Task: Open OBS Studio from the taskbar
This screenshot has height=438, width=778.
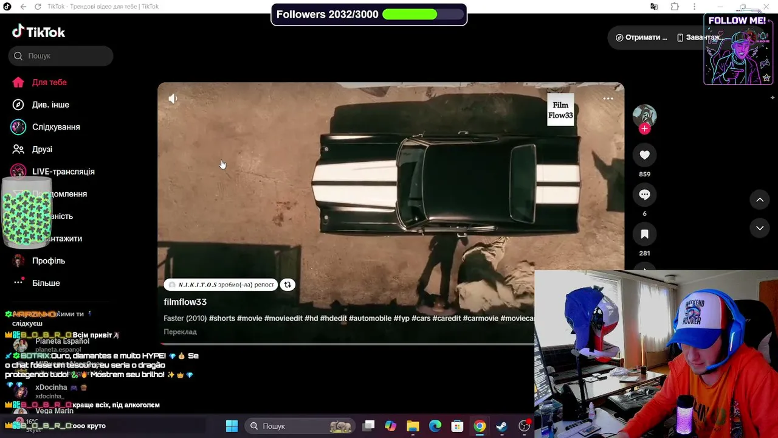Action: 524,426
